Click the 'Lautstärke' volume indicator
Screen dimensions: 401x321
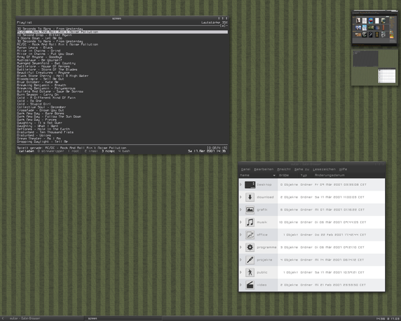point(215,23)
